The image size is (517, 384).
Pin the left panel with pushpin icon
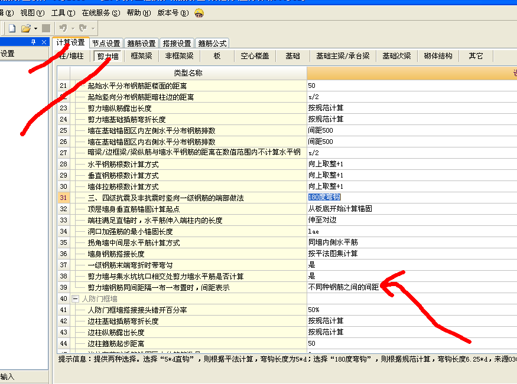point(33,42)
